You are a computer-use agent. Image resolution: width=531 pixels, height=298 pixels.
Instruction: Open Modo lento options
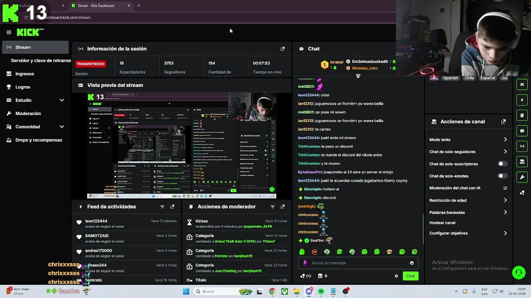[468, 139]
